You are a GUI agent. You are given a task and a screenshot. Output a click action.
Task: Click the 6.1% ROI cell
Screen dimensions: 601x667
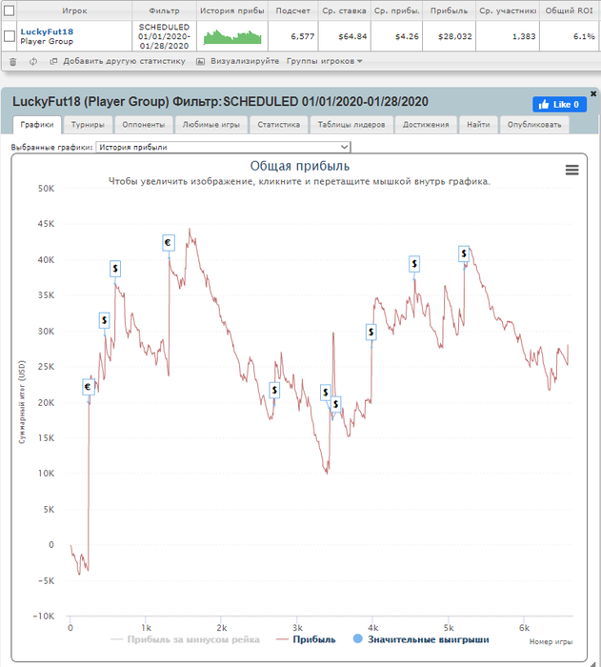(x=570, y=36)
